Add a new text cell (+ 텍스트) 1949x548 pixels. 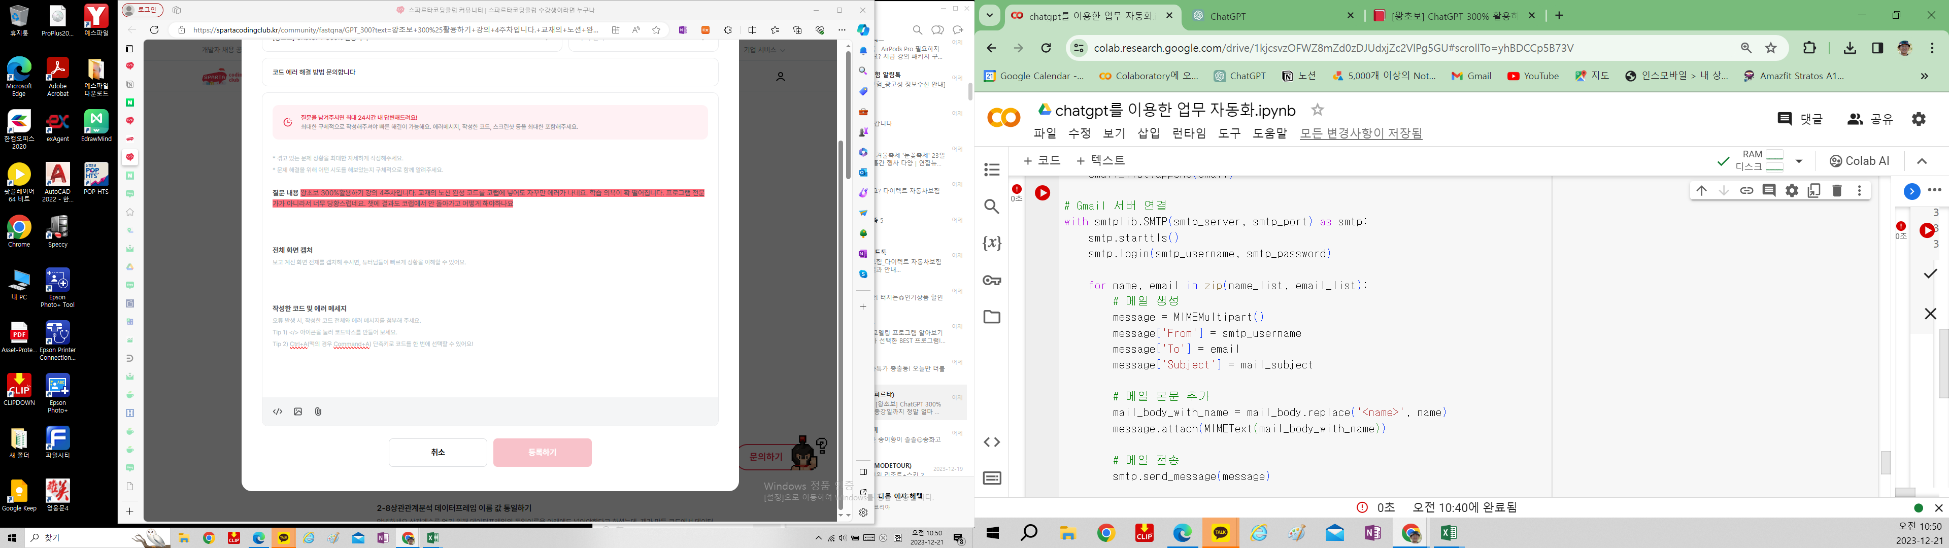click(1101, 160)
